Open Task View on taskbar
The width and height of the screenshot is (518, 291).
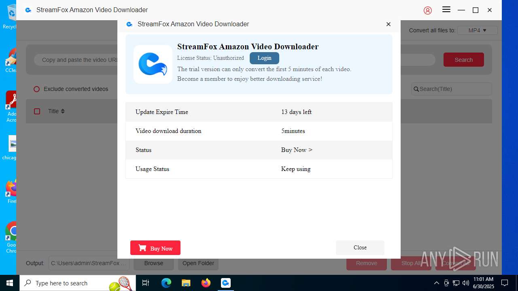coord(146,283)
